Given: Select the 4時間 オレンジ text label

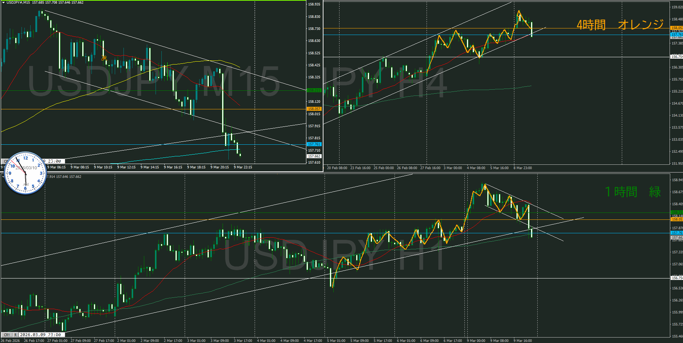Looking at the screenshot, I should click(x=620, y=25).
